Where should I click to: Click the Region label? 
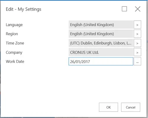pos(12,34)
